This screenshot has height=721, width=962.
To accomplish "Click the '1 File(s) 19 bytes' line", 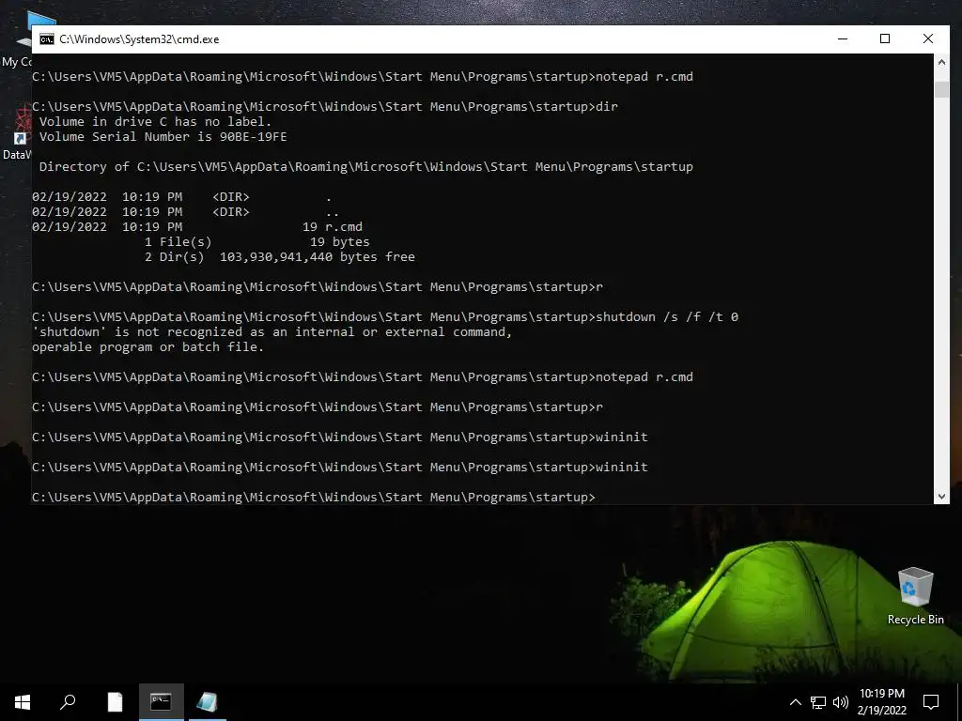I will click(x=257, y=241).
